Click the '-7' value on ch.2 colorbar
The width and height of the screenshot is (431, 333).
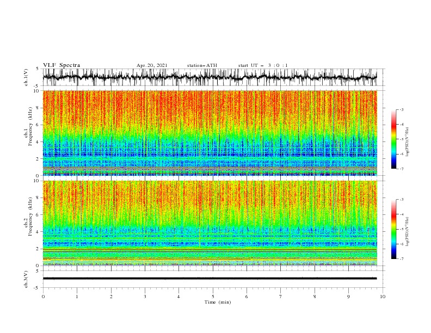coord(402,259)
